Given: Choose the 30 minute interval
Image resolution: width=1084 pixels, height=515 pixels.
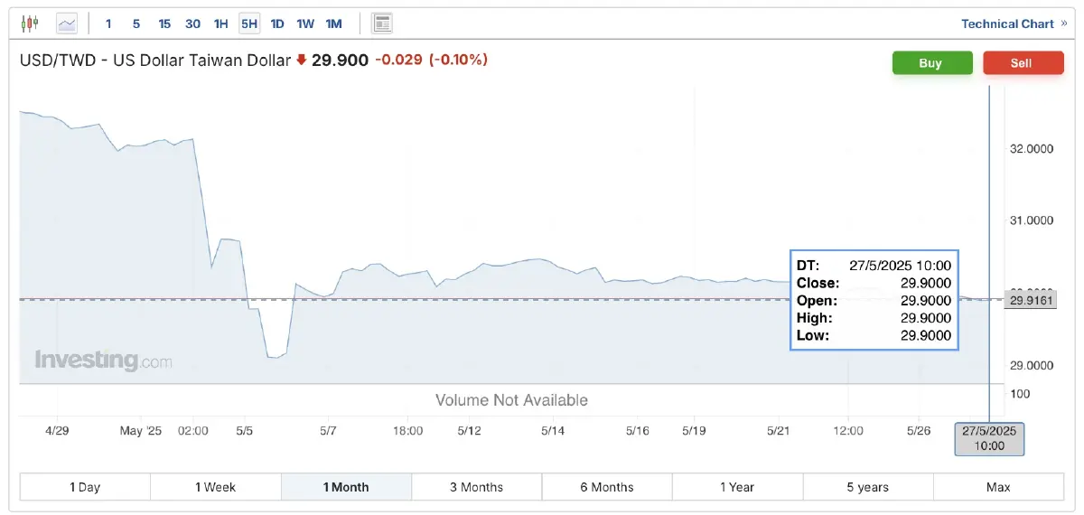Looking at the screenshot, I should 192,23.
